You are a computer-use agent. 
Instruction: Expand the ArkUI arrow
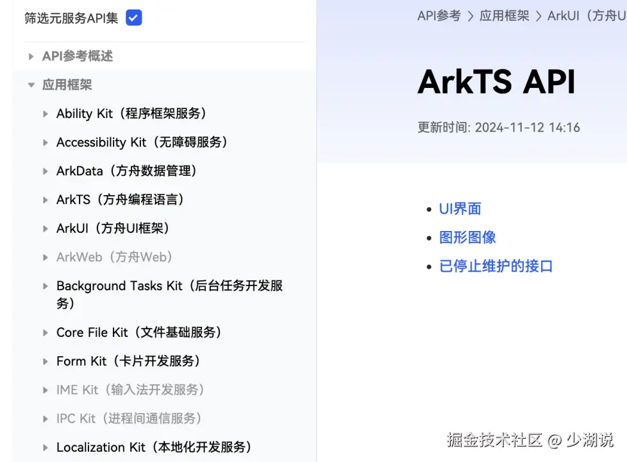click(45, 228)
